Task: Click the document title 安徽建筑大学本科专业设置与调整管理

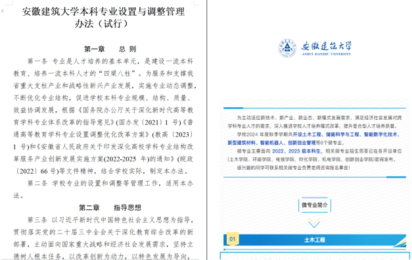Action: (103, 12)
